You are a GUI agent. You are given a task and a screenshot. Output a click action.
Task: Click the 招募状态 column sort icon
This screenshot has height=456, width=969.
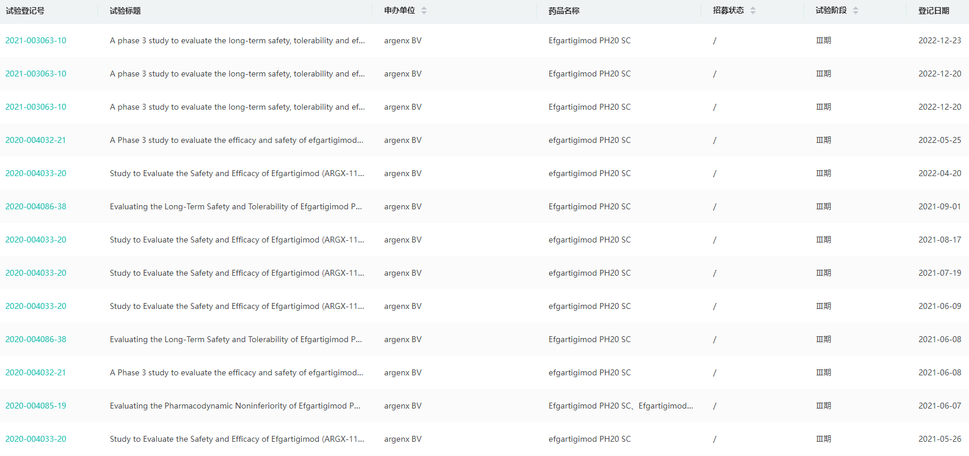753,11
